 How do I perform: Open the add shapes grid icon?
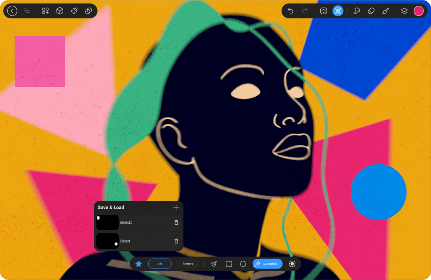pyautogui.click(x=45, y=11)
